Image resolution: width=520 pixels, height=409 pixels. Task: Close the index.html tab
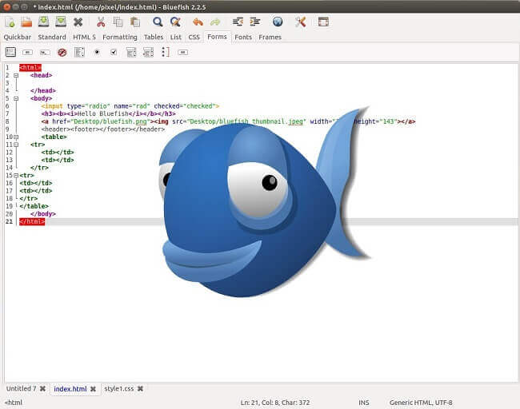coord(93,389)
